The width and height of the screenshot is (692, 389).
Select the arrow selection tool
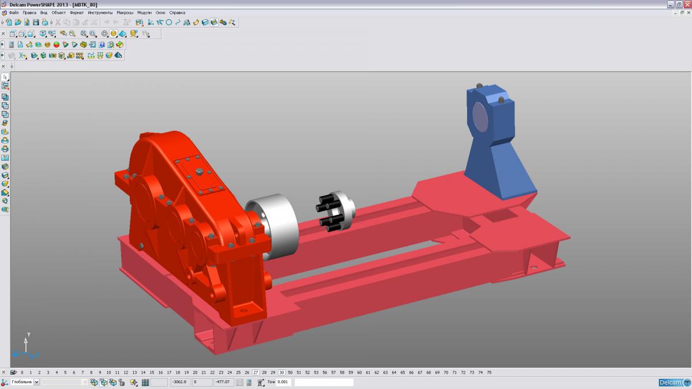(x=5, y=77)
